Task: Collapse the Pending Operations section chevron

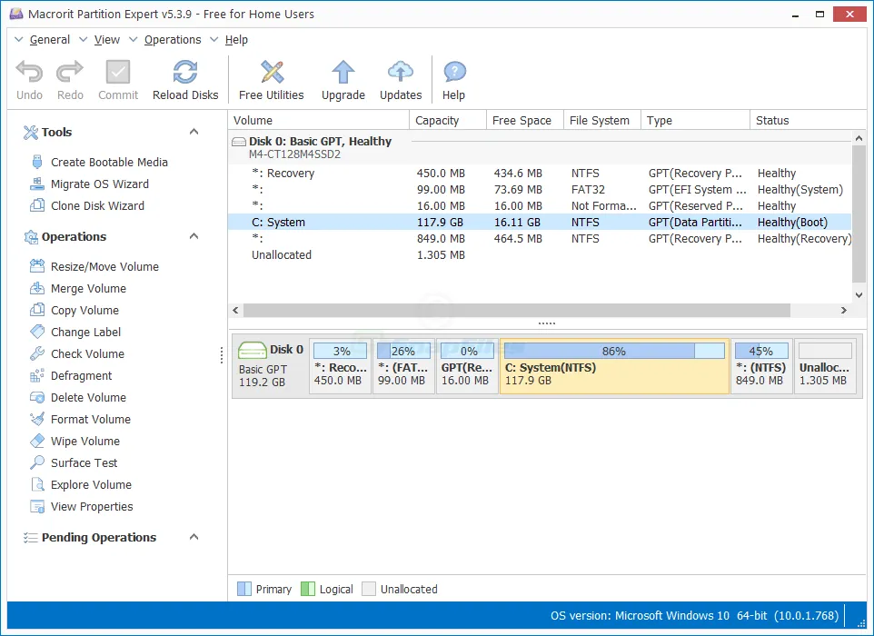Action: [194, 537]
